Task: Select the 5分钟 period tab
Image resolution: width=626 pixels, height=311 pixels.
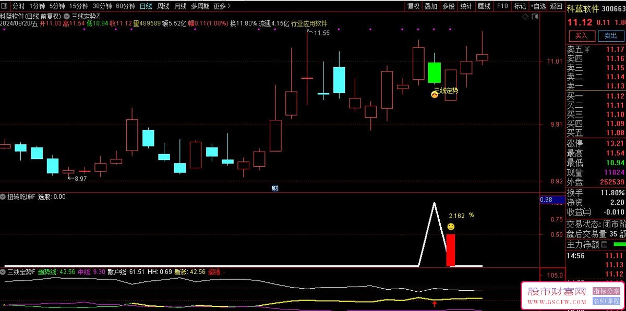Action: pos(57,6)
